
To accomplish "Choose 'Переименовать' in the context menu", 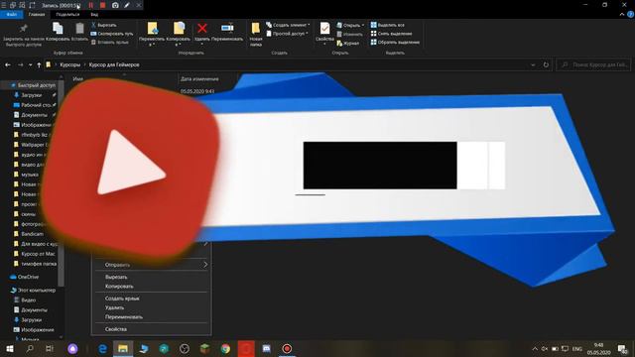I will point(124,317).
